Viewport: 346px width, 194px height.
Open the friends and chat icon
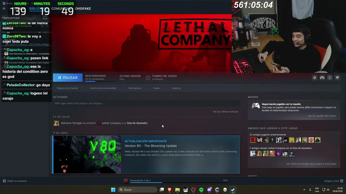(342, 181)
